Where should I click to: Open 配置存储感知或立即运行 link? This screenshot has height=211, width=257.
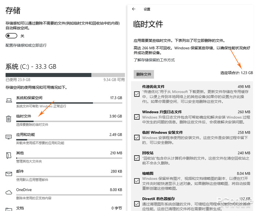pos(26,45)
